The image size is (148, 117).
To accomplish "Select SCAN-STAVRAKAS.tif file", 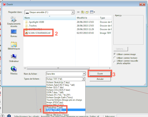I will (38, 33).
